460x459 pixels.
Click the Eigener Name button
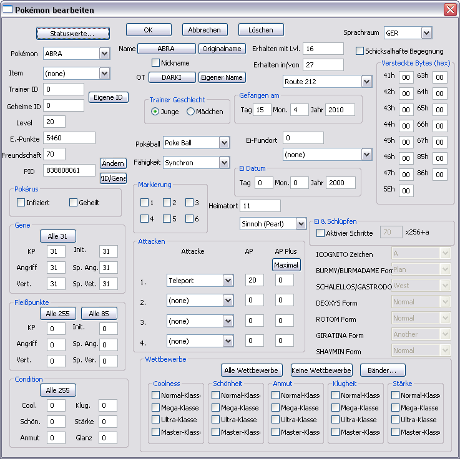(222, 77)
